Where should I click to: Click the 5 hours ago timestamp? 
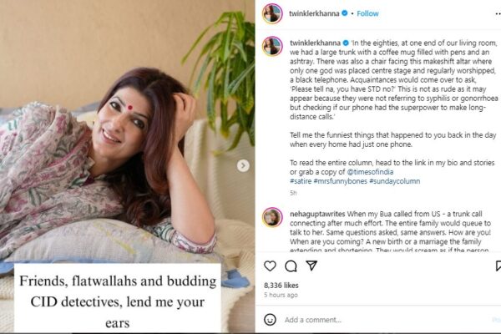[281, 295]
